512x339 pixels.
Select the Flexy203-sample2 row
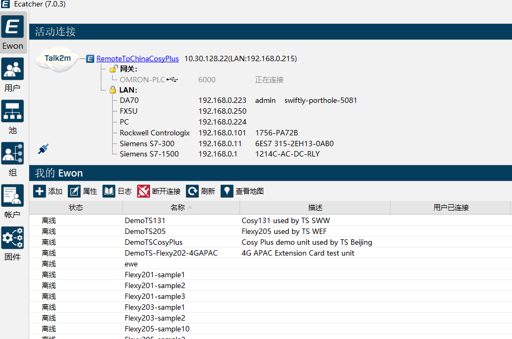pos(270,318)
